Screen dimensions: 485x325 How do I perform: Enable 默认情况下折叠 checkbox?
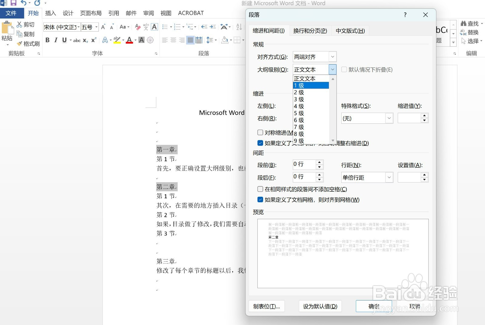(344, 69)
